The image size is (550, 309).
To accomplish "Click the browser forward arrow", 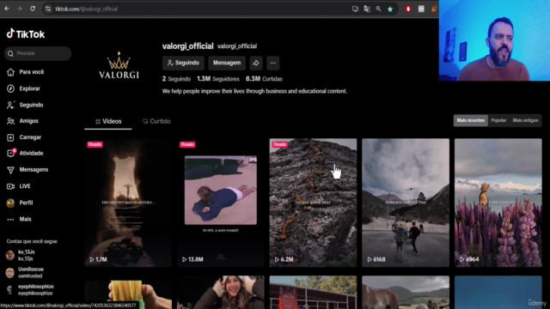I will [20, 9].
